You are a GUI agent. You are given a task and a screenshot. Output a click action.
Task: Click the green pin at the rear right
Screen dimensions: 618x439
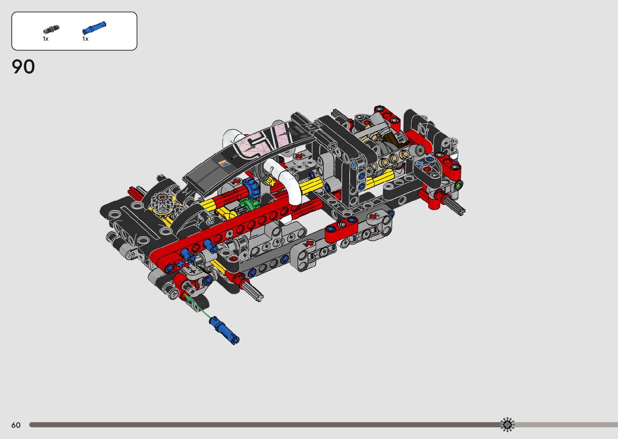click(458, 186)
